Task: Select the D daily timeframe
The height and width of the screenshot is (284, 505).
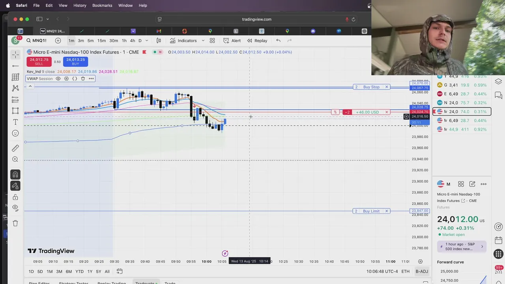Action: pos(140,41)
